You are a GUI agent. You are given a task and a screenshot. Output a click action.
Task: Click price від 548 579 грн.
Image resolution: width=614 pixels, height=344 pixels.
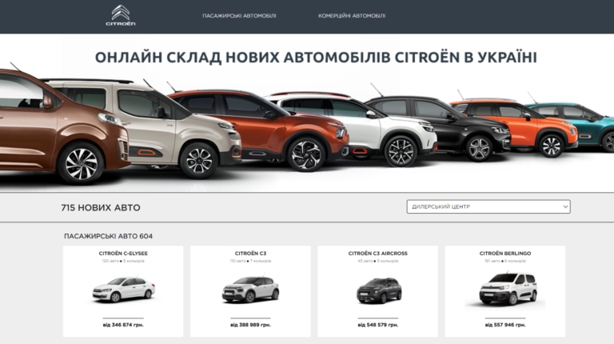click(x=378, y=325)
